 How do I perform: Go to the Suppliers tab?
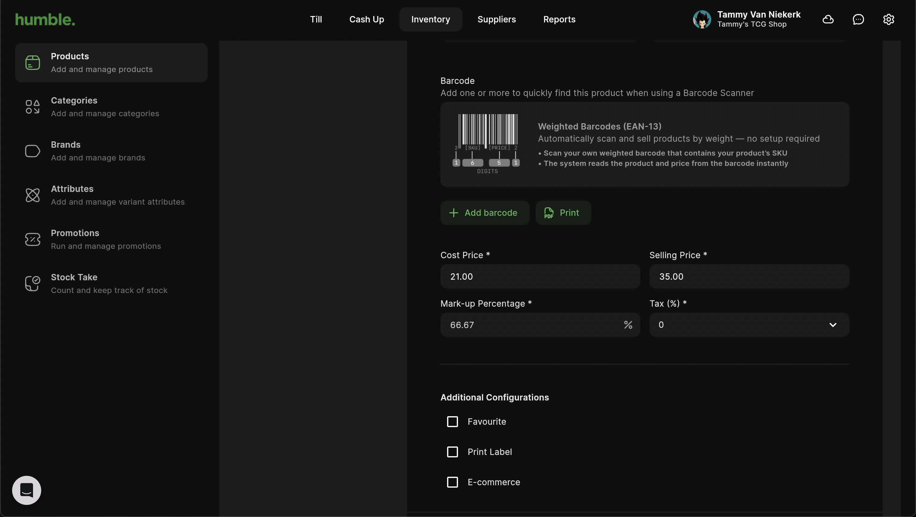coord(496,20)
